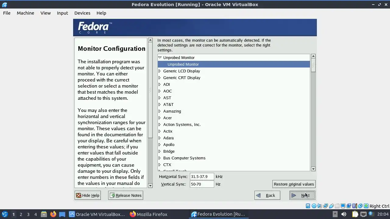The image size is (390, 219).
Task: Expand the Apollo monitor group
Action: (160, 144)
